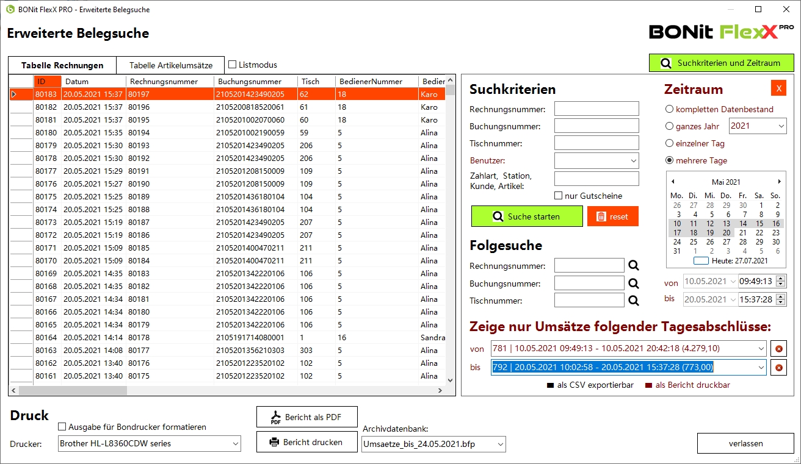Image resolution: width=801 pixels, height=464 pixels.
Task: Expand the 'bis' Tagesabschluss 792 combo box
Action: [761, 367]
